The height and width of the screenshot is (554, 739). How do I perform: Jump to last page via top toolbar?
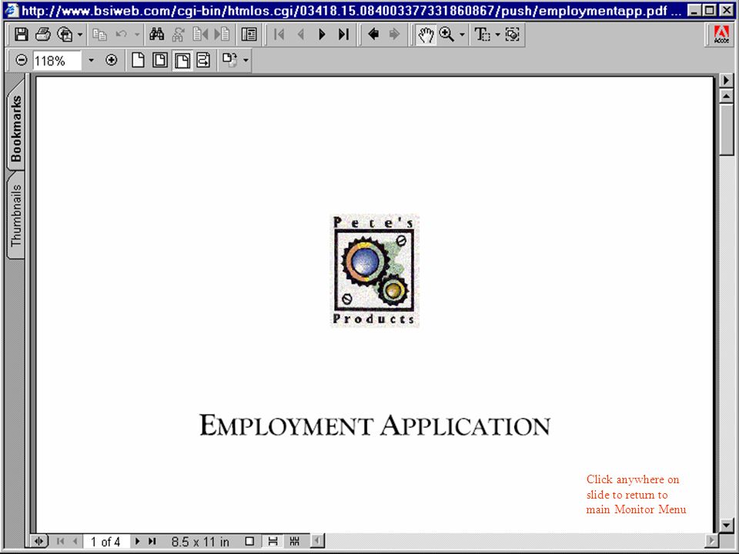(x=343, y=35)
